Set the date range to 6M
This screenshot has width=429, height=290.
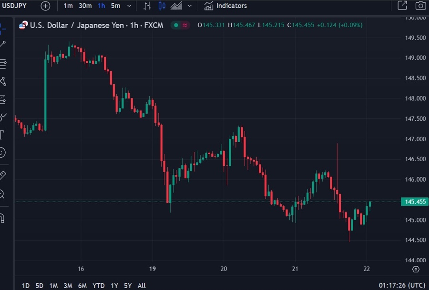point(82,286)
